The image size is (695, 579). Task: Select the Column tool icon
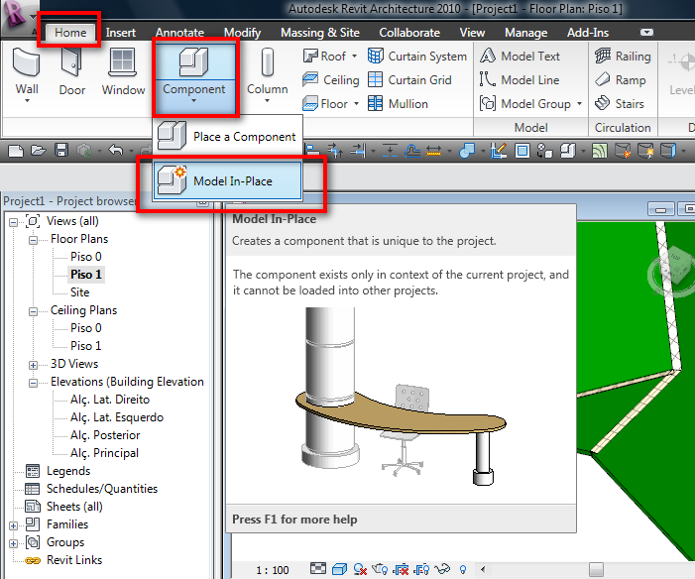(268, 62)
